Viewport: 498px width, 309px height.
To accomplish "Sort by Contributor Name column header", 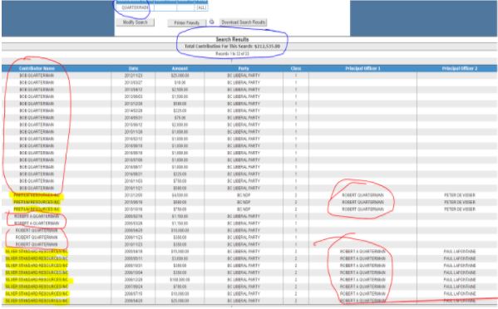I will click(x=37, y=68).
